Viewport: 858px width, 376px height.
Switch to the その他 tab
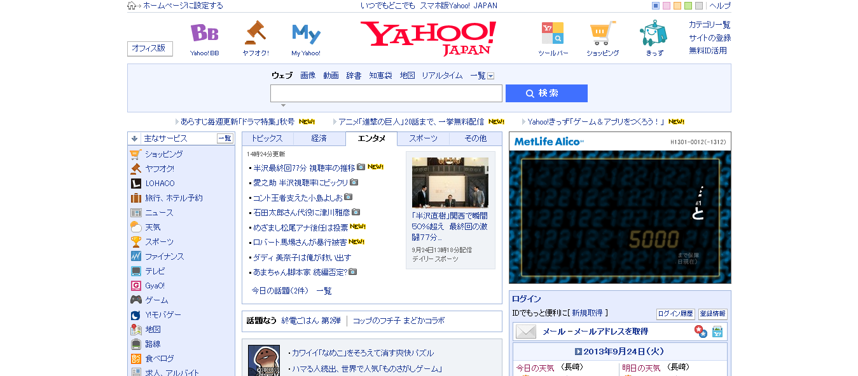point(475,138)
